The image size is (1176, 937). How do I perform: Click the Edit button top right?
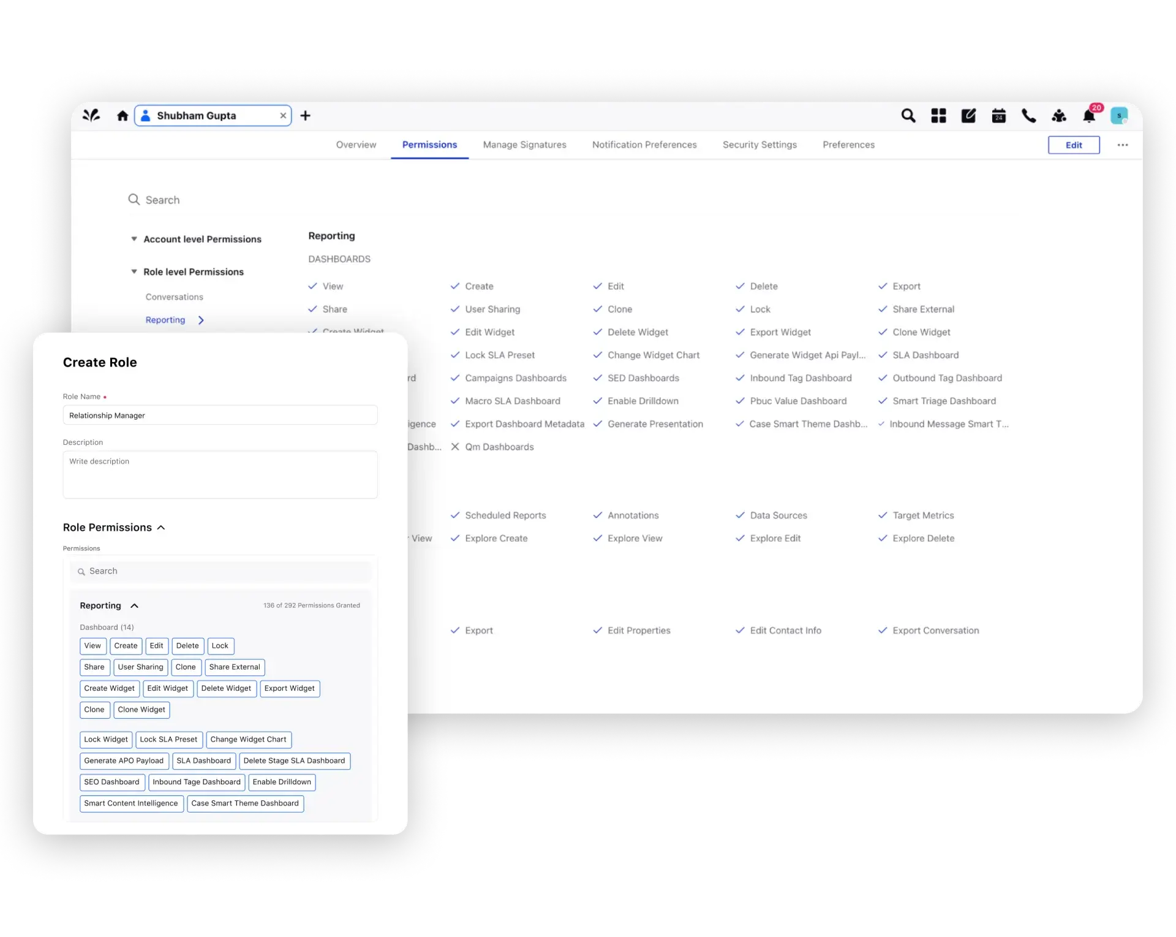[x=1074, y=145]
